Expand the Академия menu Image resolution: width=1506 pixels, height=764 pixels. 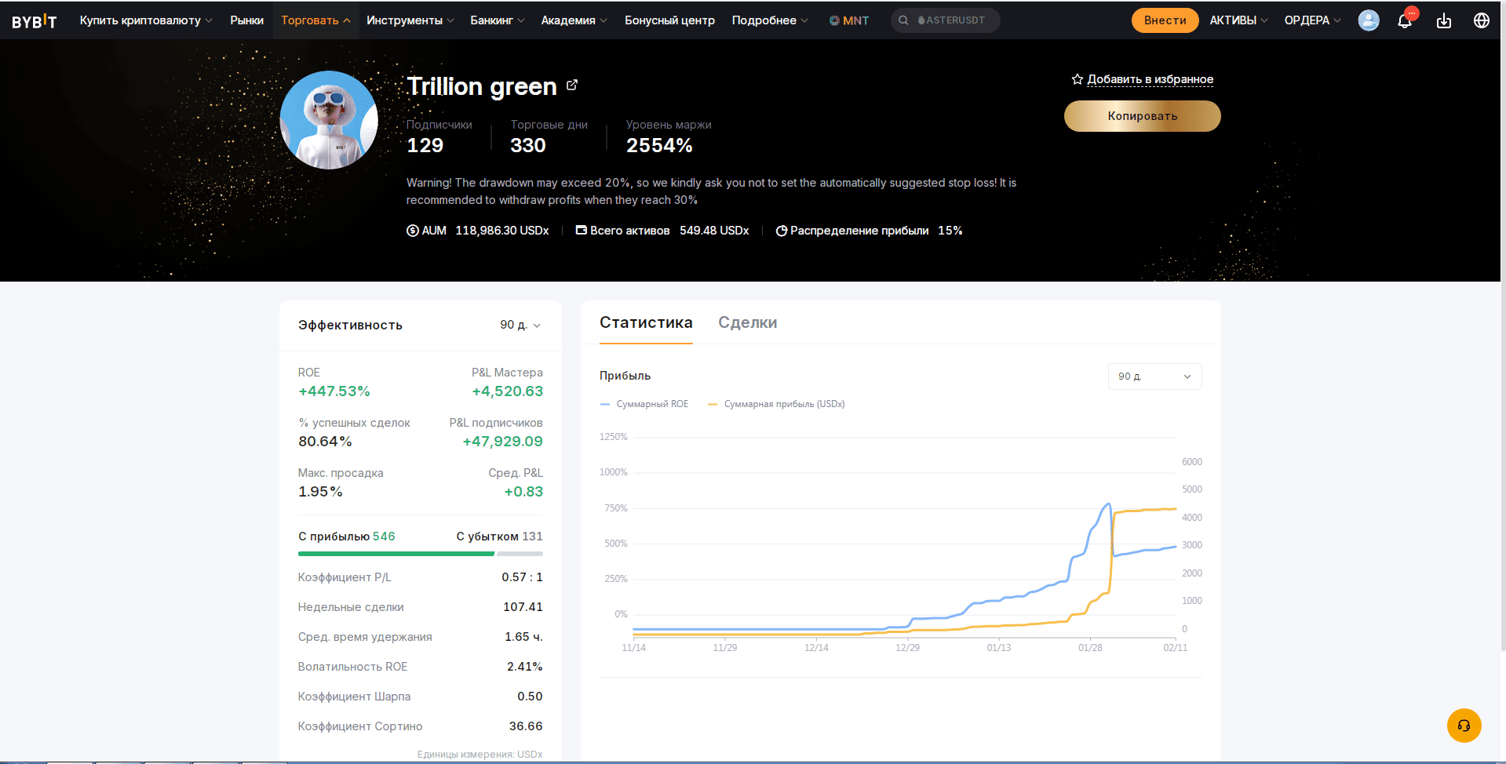(574, 20)
